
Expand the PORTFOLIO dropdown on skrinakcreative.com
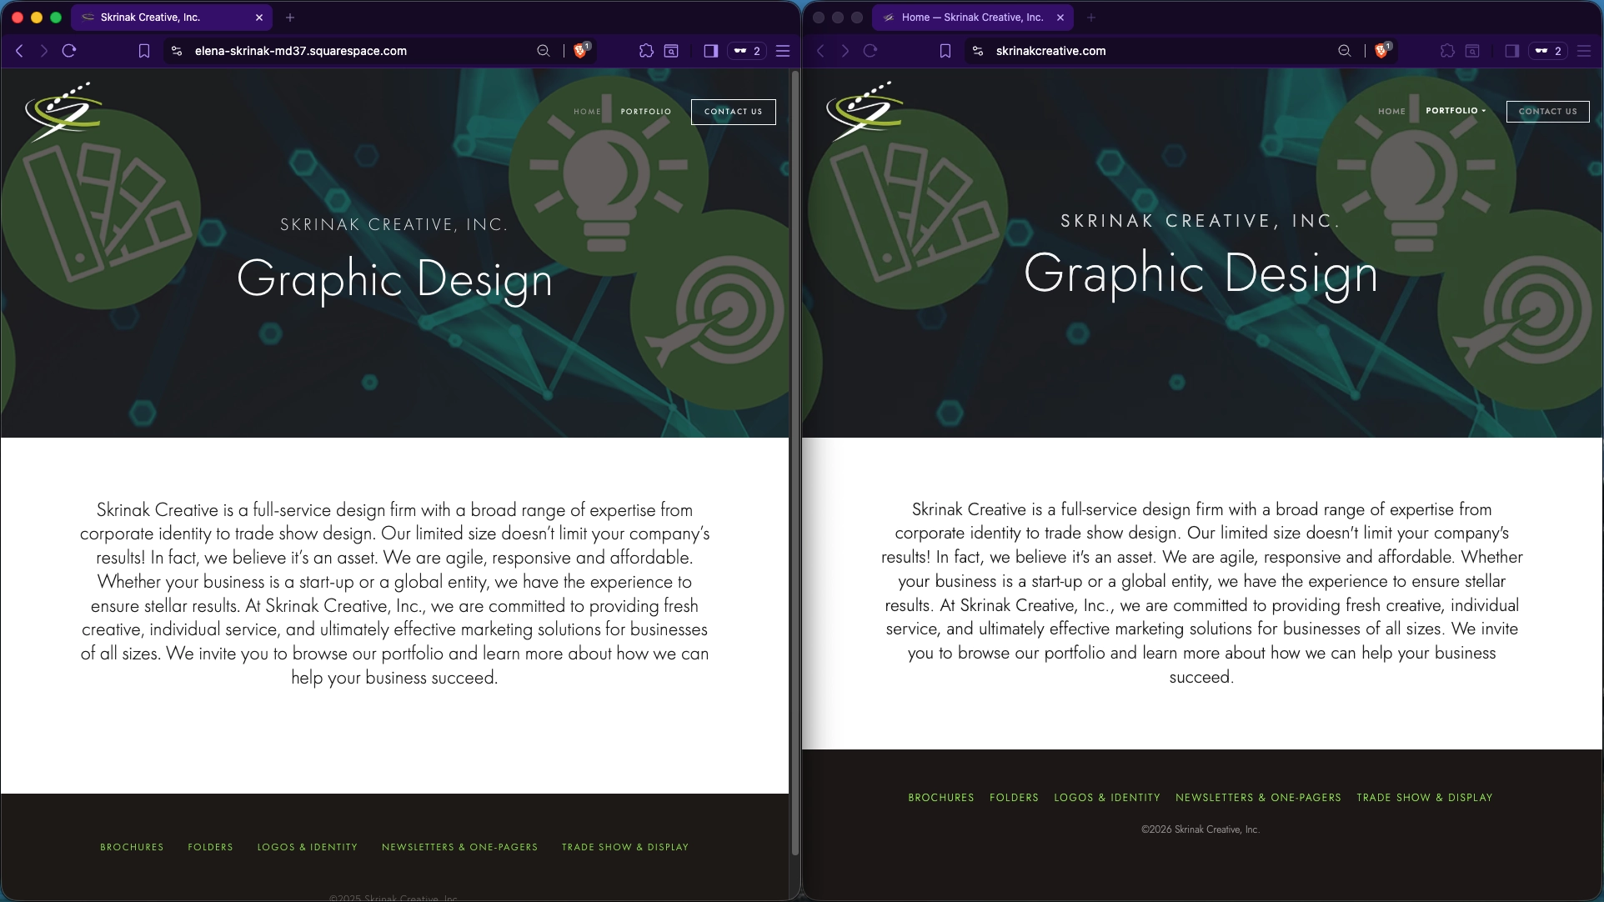click(x=1455, y=110)
